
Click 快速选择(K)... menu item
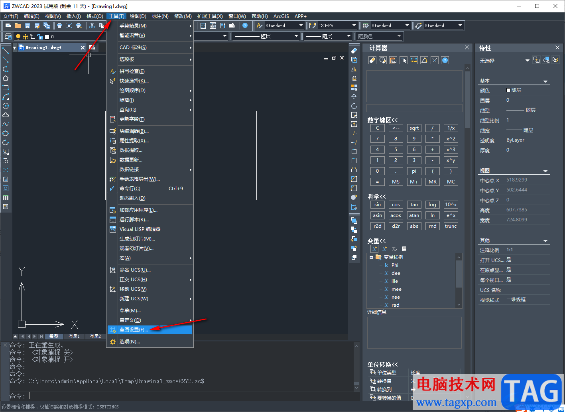(x=150, y=81)
